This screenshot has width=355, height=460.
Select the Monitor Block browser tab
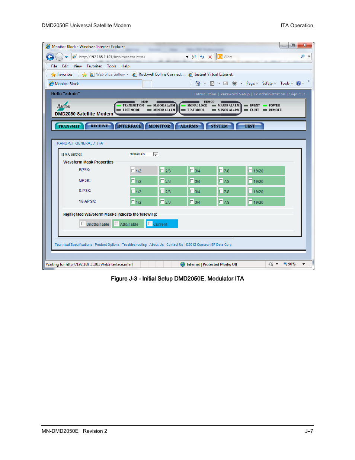[x=95, y=84]
